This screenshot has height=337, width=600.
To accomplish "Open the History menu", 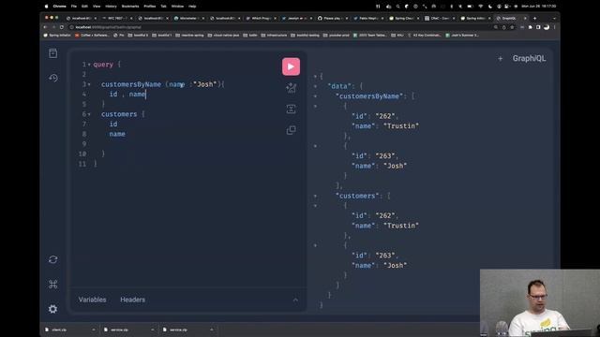I will click(111, 7).
